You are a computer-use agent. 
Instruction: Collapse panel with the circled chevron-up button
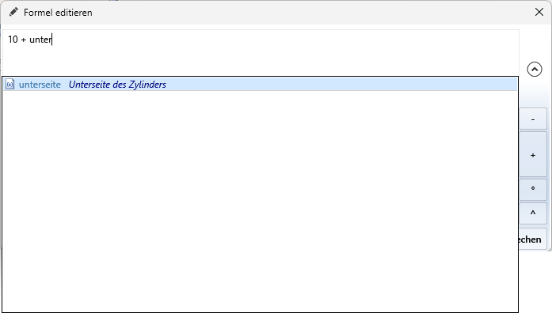tap(535, 70)
